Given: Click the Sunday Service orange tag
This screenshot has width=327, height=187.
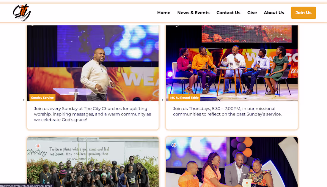Looking at the screenshot, I should (x=42, y=98).
